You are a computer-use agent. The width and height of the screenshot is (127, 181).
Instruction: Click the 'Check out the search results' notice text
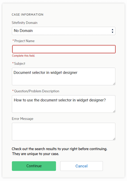pyautogui.click(x=59, y=151)
